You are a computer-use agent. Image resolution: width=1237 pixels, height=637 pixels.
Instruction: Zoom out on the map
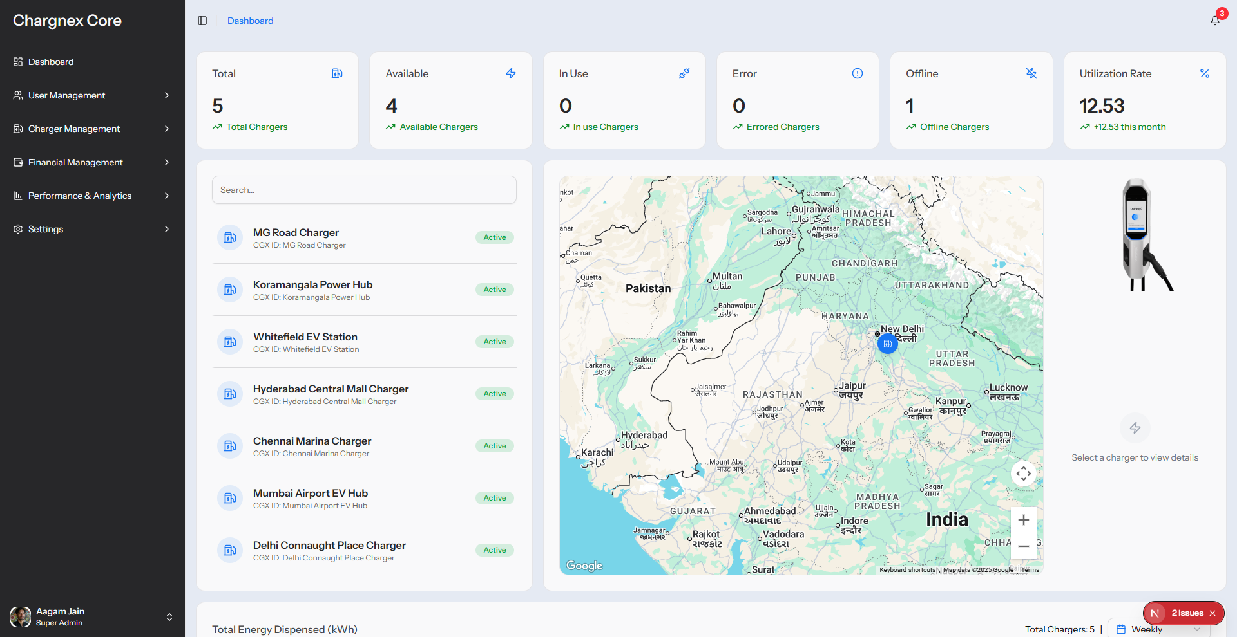(1024, 546)
